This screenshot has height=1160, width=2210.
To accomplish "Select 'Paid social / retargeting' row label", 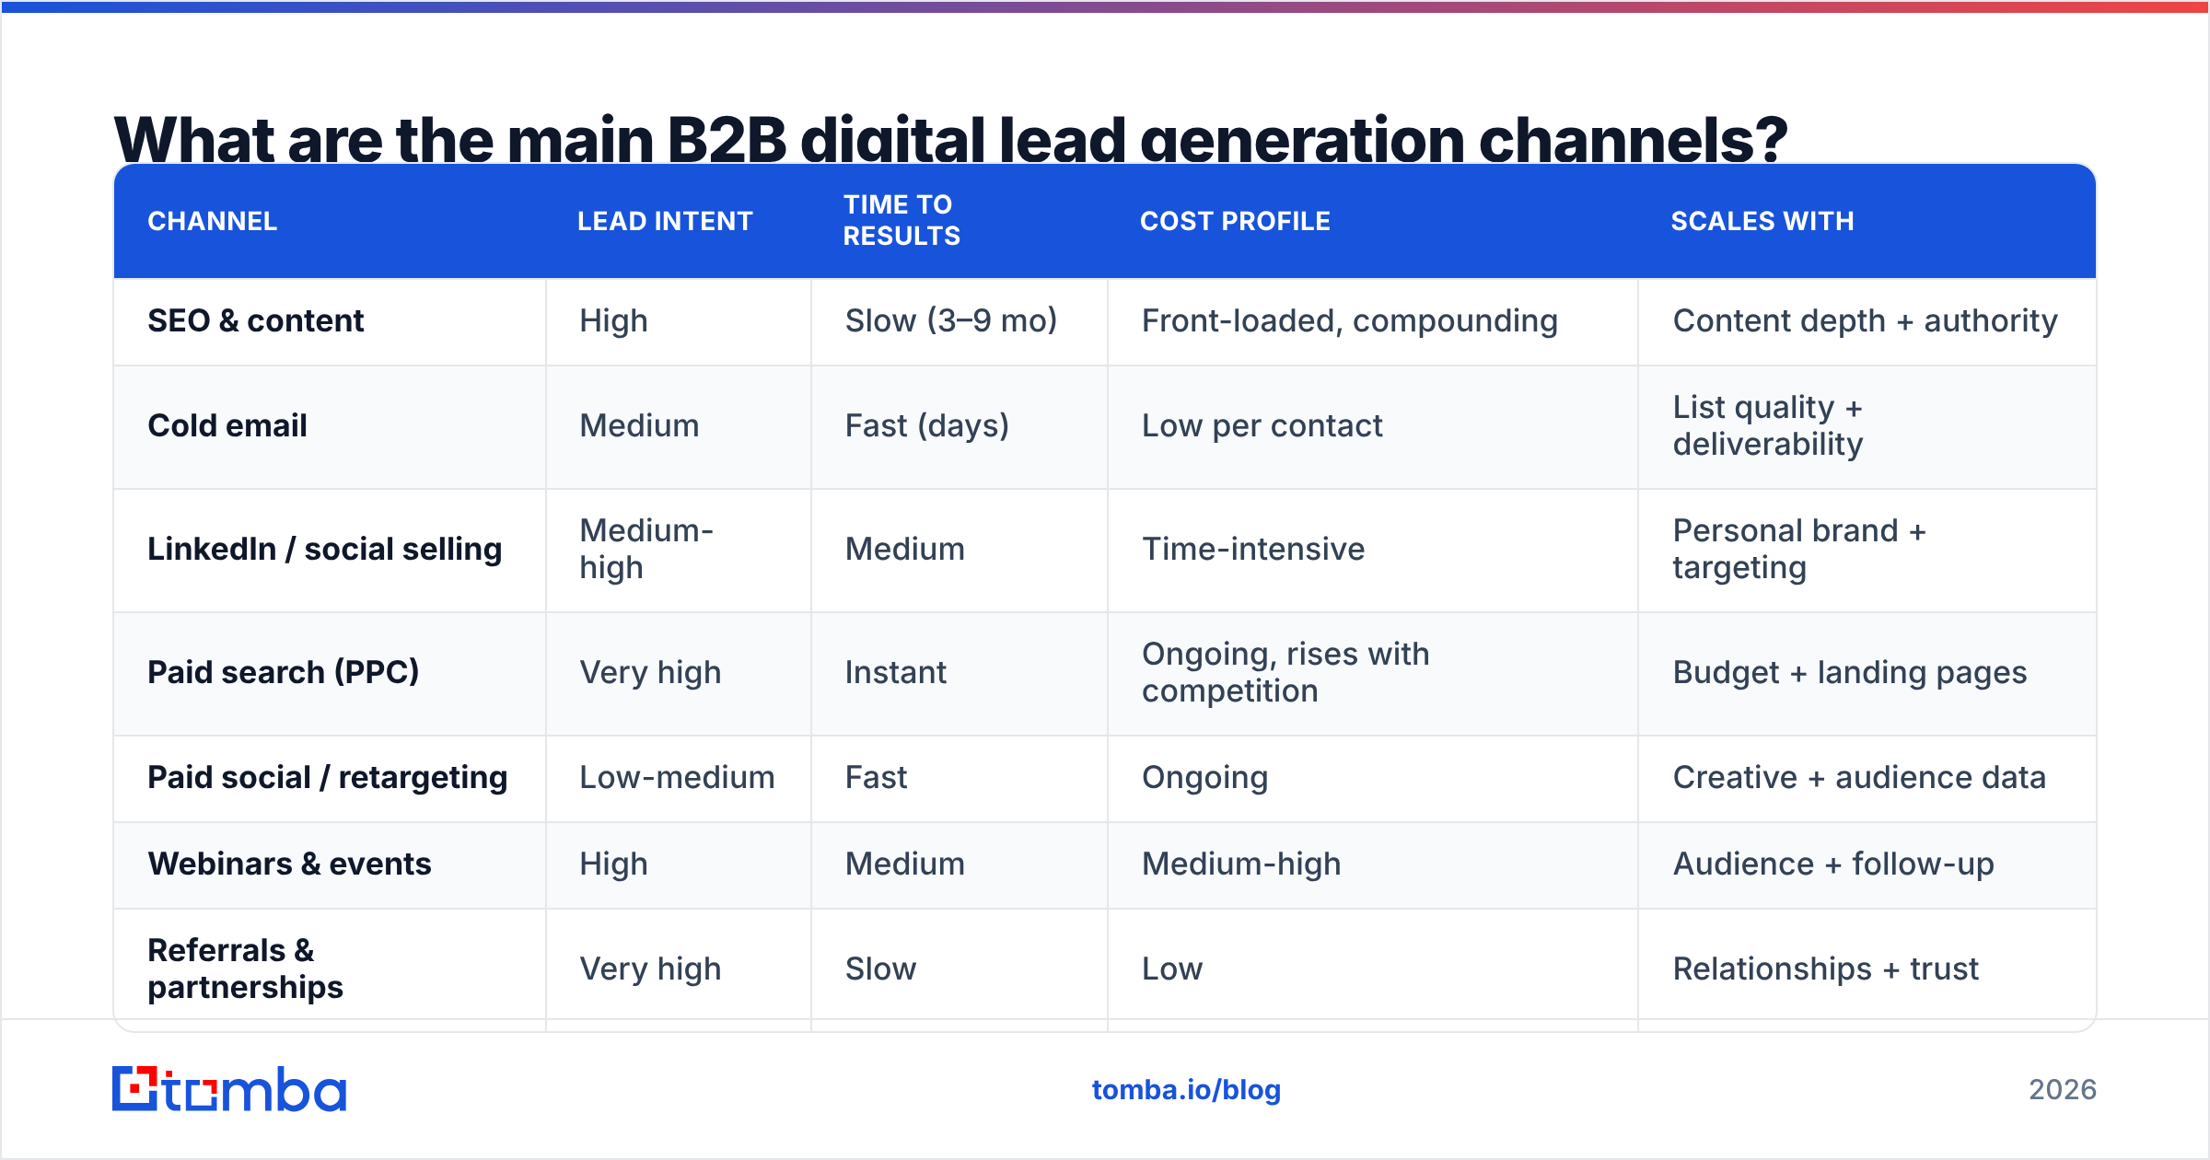I will point(328,777).
